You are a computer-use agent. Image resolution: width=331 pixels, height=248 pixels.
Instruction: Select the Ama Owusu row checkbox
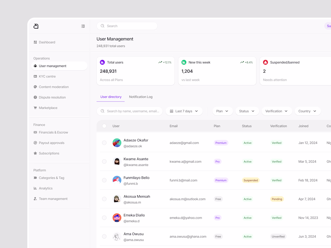point(104,236)
